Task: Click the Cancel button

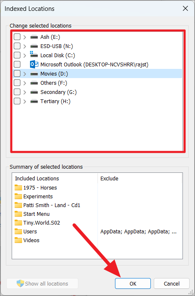Action: pyautogui.click(x=172, y=283)
